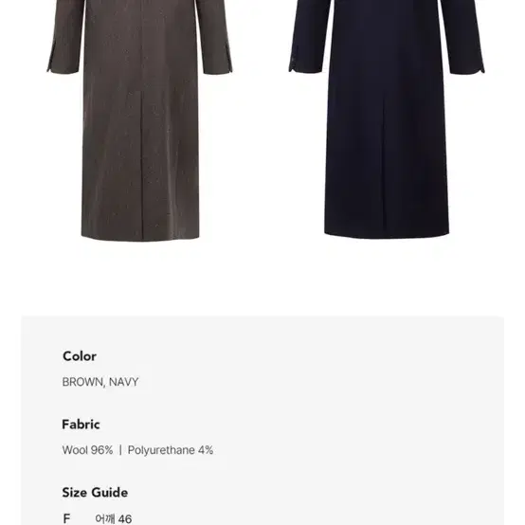Click the brown coat right sleeve

(x=213, y=37)
